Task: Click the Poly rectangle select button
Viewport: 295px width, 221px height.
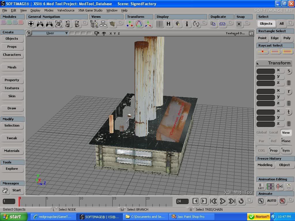Action: coord(287,38)
